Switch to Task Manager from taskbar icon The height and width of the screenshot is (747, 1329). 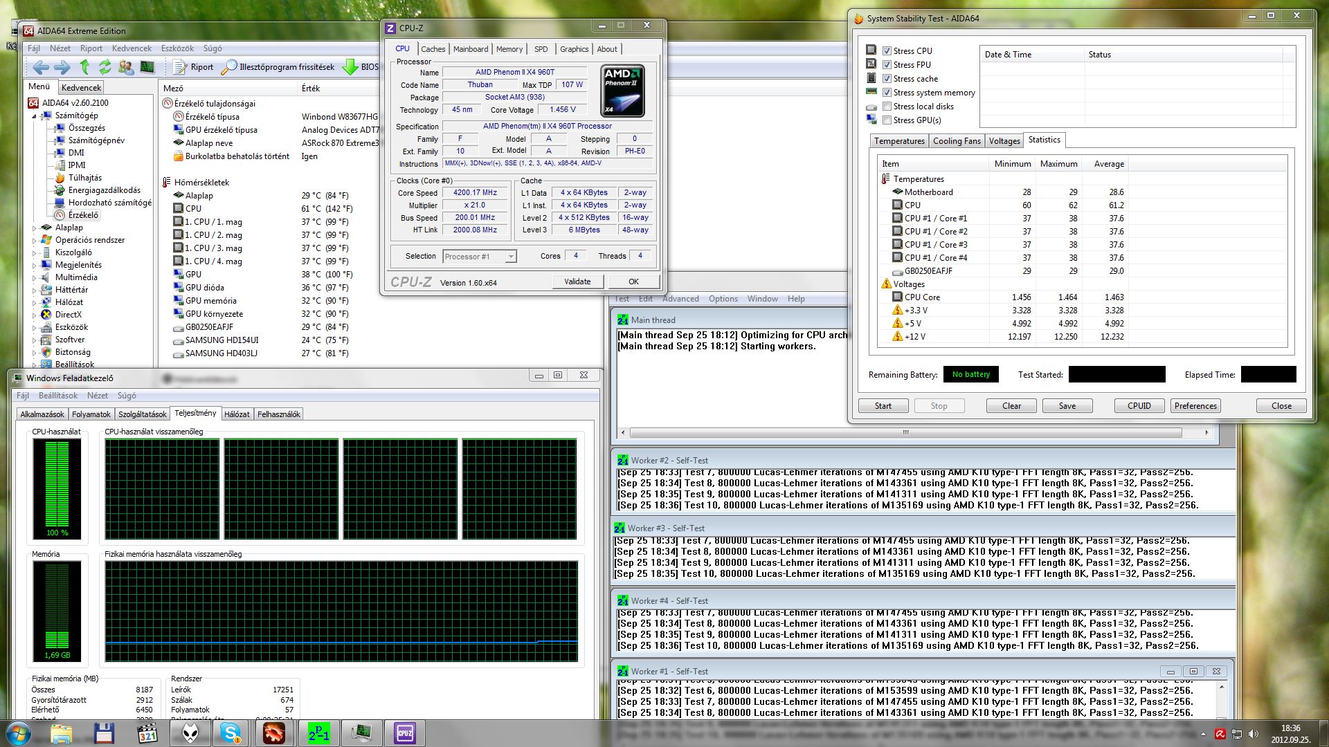[361, 733]
